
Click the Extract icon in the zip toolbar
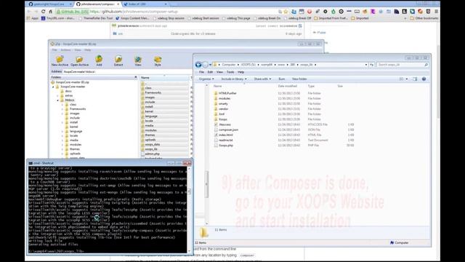(118, 59)
